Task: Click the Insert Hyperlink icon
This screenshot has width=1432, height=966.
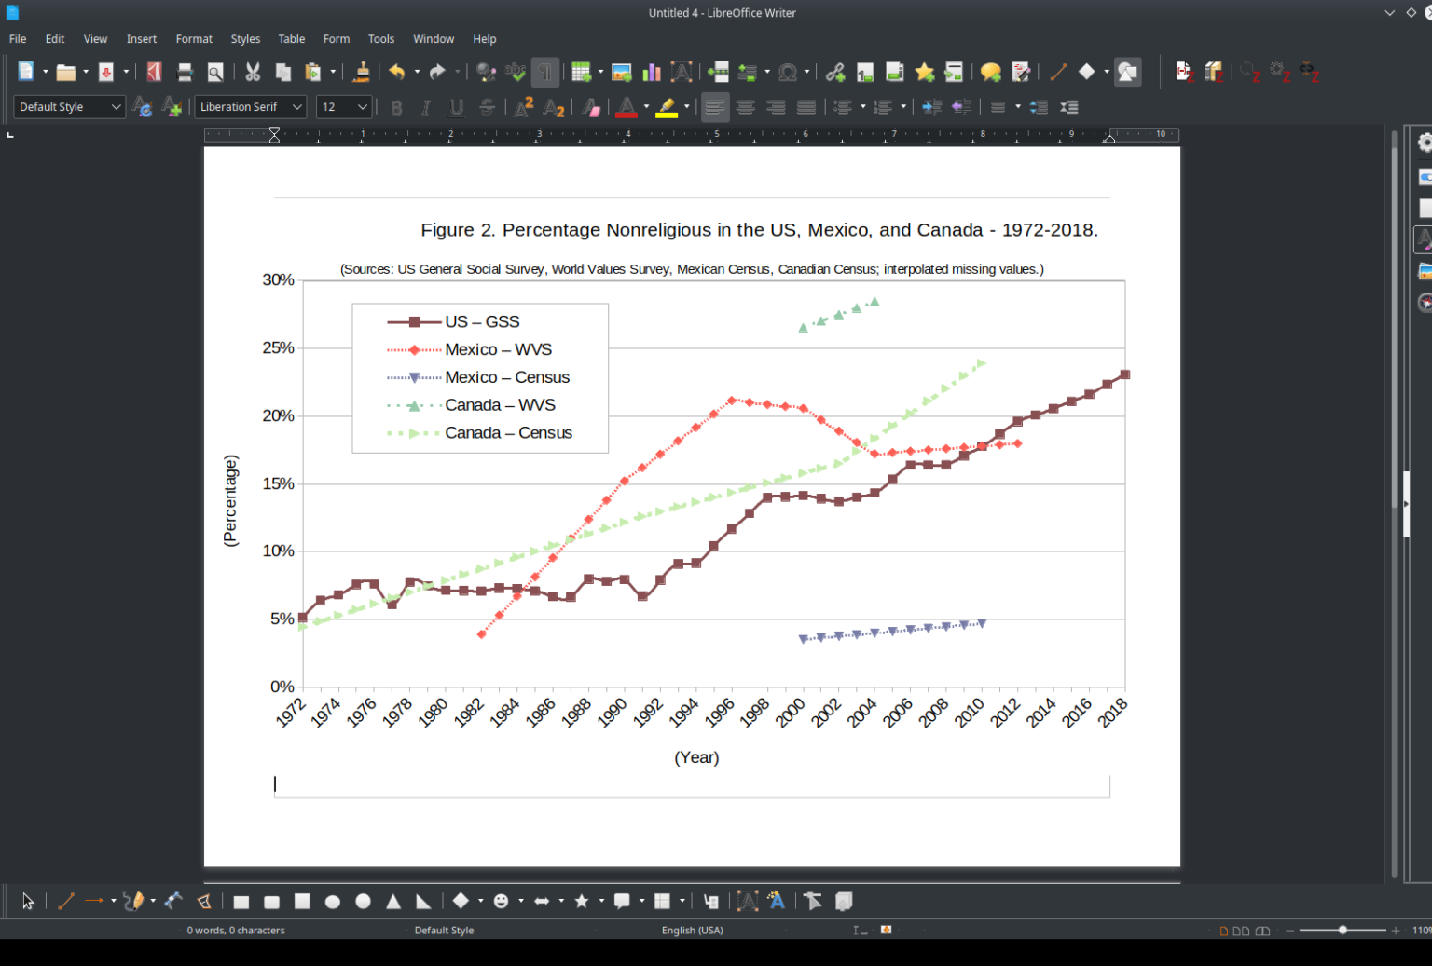Action: [x=835, y=72]
